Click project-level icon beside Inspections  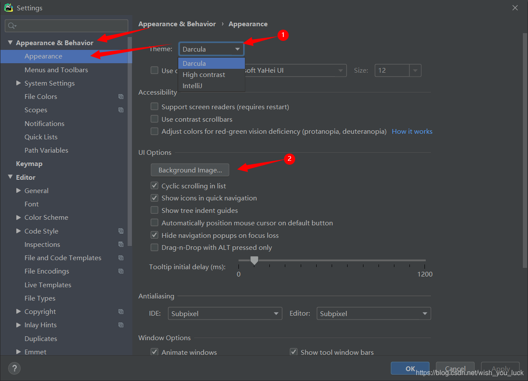[x=121, y=244]
